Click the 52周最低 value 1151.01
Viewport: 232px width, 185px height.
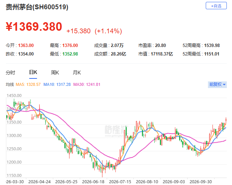click(x=212, y=54)
